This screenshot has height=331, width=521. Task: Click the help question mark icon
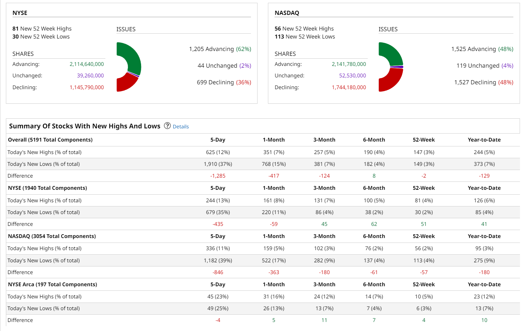pos(167,126)
